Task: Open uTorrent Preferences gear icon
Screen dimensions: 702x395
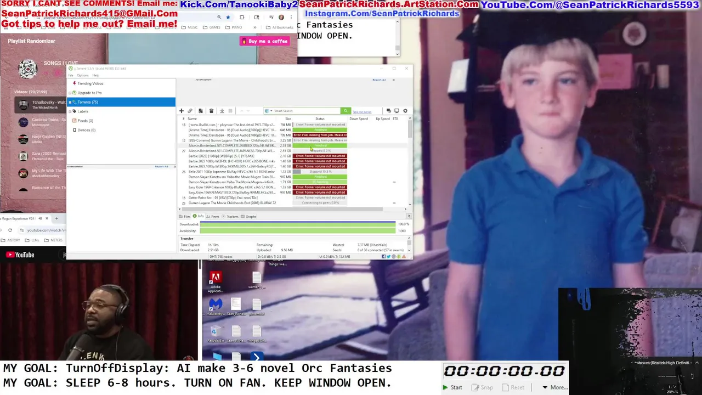Action: 405,111
